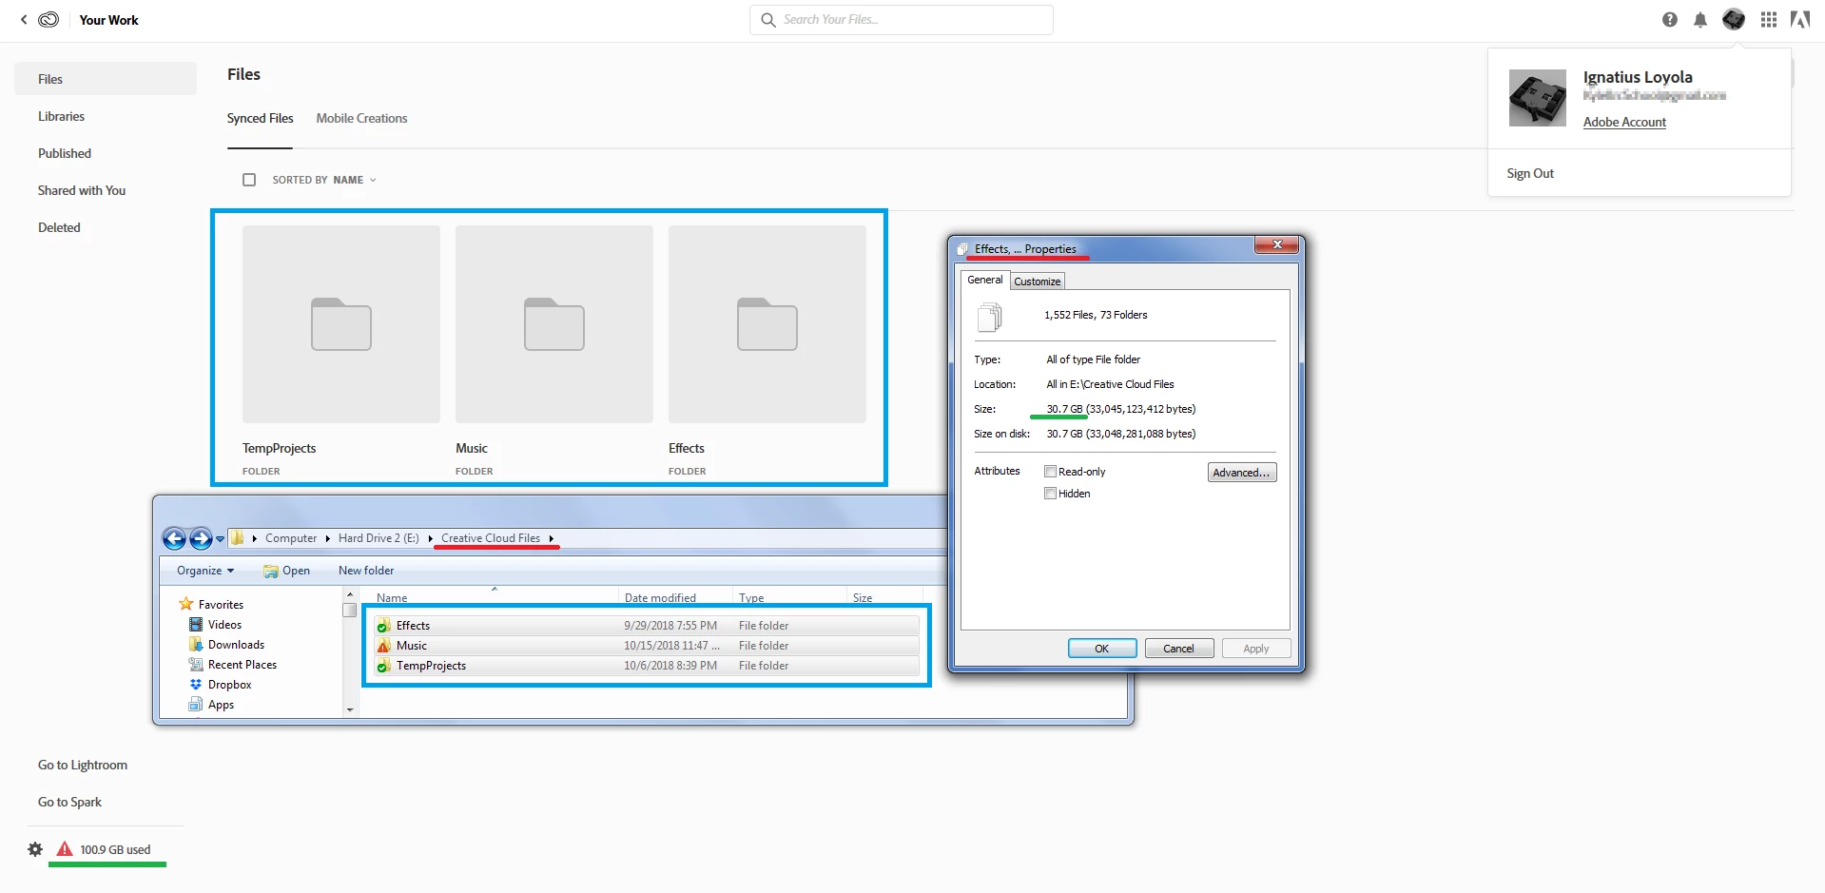The height and width of the screenshot is (893, 1825).
Task: Click Open in Explorer toolbar
Action: click(x=286, y=571)
